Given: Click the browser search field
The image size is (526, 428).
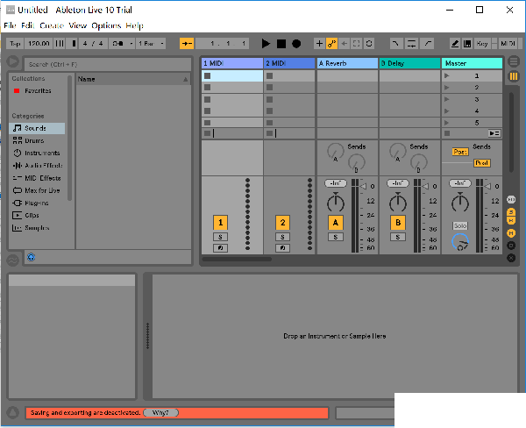Looking at the screenshot, I should [x=108, y=64].
